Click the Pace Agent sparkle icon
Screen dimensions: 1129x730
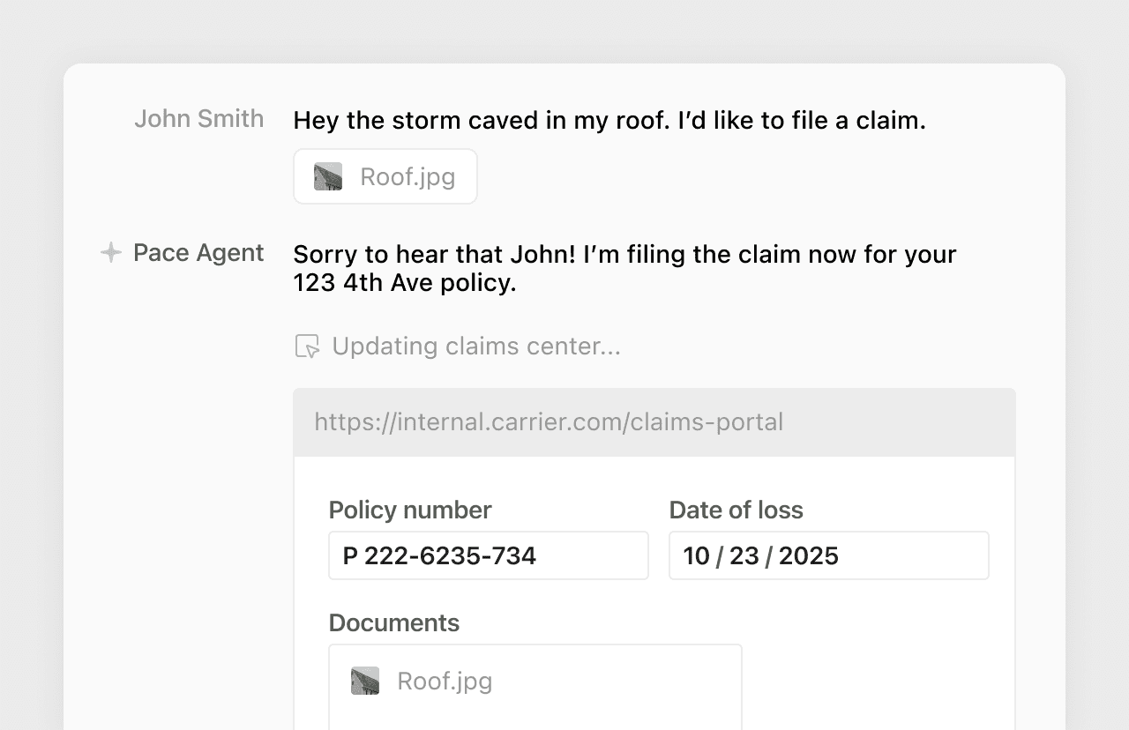pos(109,253)
